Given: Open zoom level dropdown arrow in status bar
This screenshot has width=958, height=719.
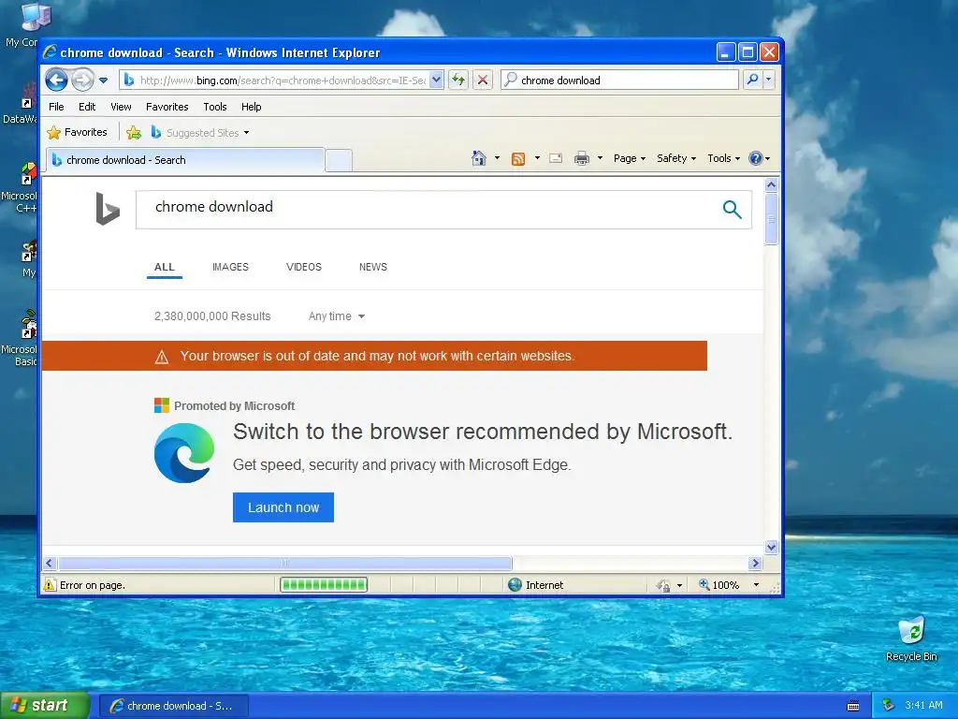Looking at the screenshot, I should [756, 585].
